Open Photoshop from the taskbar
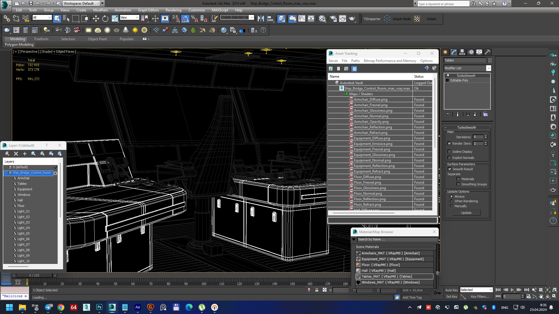Viewport: 559px width, 314px height. (99, 307)
